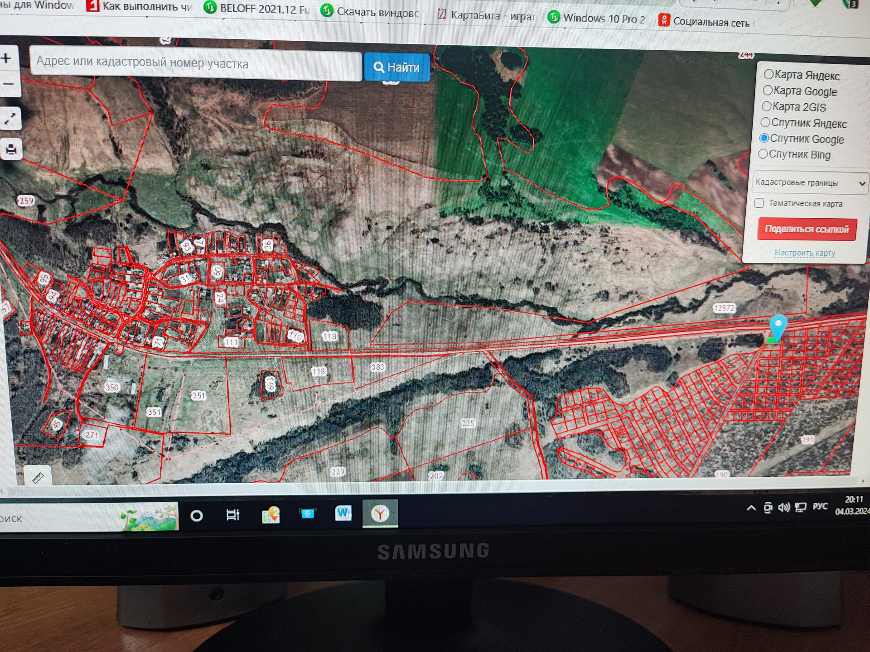The height and width of the screenshot is (652, 870).
Task: Open the Кадастровые границы dropdown
Action: coord(810,183)
